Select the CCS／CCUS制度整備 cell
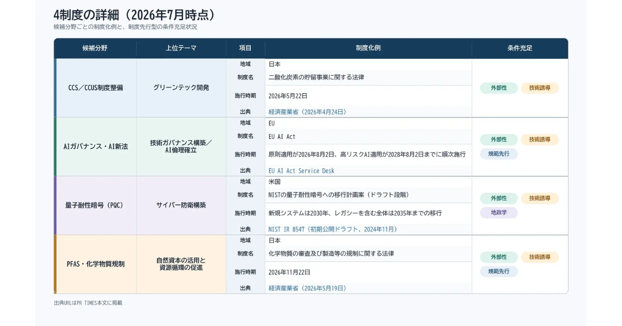This screenshot has width=622, height=326. (x=96, y=88)
